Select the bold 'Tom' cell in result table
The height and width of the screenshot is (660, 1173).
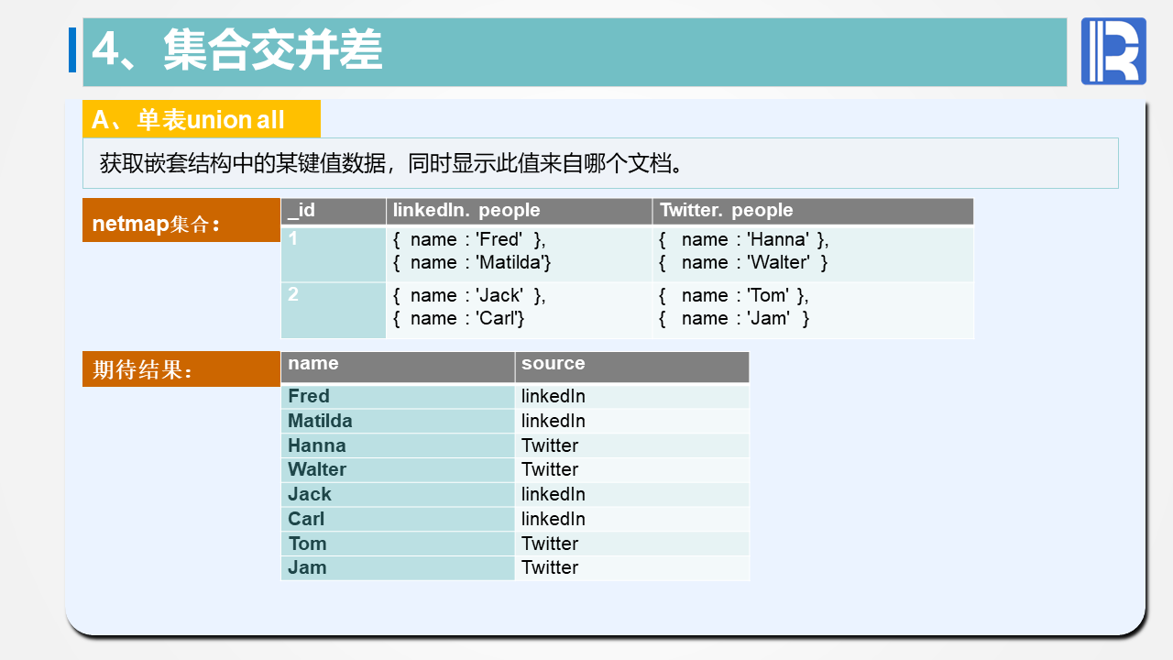tap(398, 544)
